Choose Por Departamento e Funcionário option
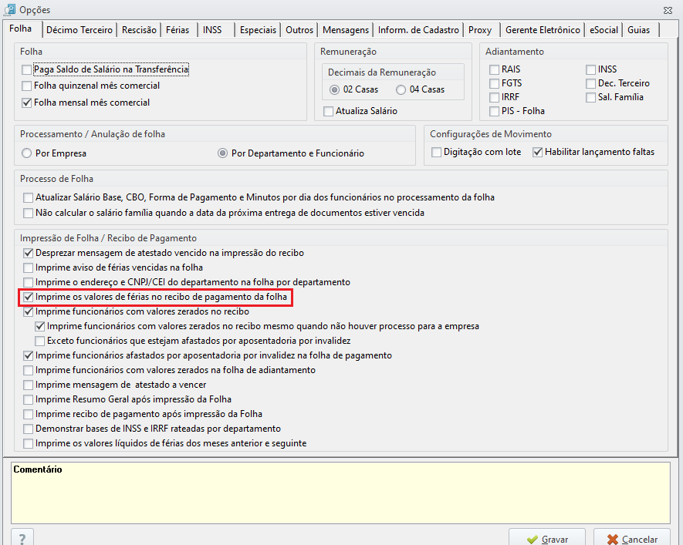This screenshot has width=683, height=545. (x=222, y=153)
